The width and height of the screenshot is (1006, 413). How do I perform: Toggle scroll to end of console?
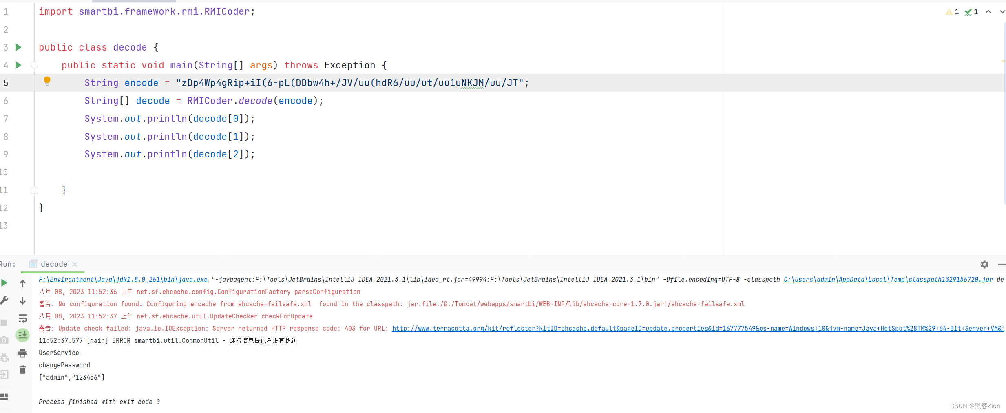point(22,335)
